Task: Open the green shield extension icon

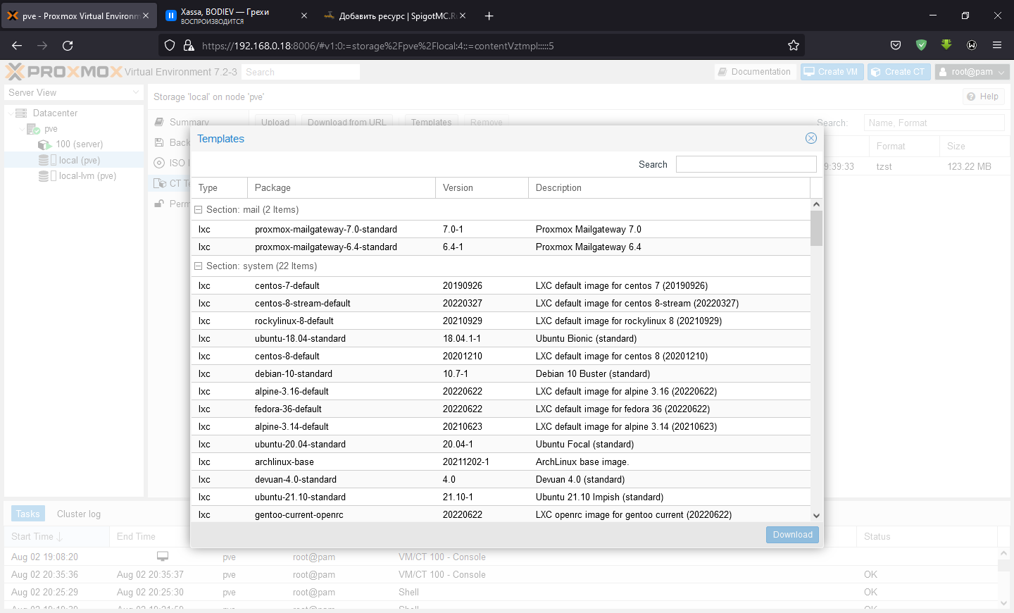Action: (921, 45)
